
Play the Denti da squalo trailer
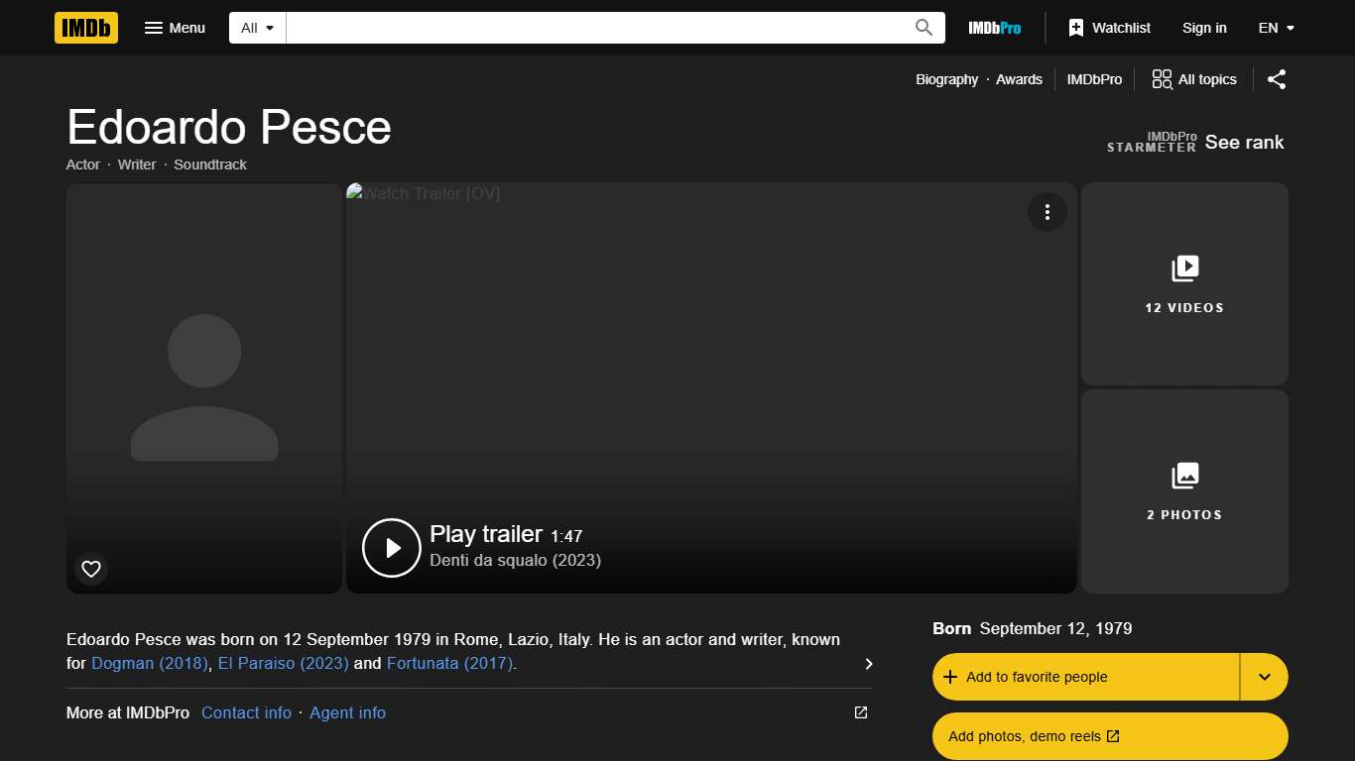[391, 547]
